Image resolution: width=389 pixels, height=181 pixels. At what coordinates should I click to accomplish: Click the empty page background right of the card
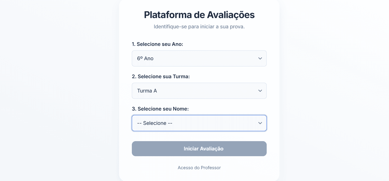point(333,90)
